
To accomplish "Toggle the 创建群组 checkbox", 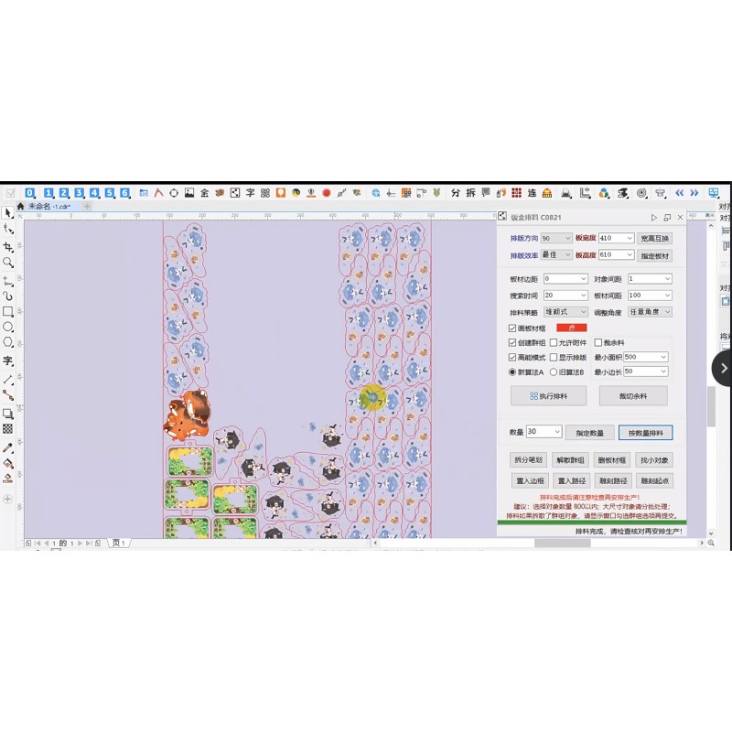I will (x=512, y=342).
